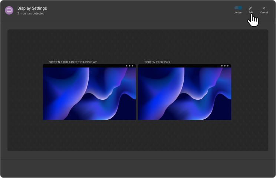This screenshot has width=276, height=178.
Task: Select Screen 2 U32J59X monitor thumbnail
Action: click(x=184, y=92)
